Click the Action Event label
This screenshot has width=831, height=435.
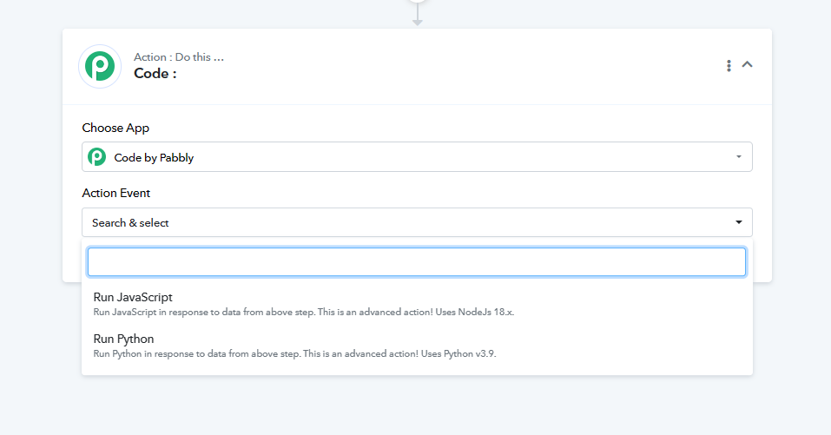pos(116,193)
